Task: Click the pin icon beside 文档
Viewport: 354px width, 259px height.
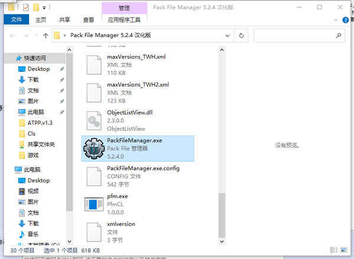Action: (61, 91)
